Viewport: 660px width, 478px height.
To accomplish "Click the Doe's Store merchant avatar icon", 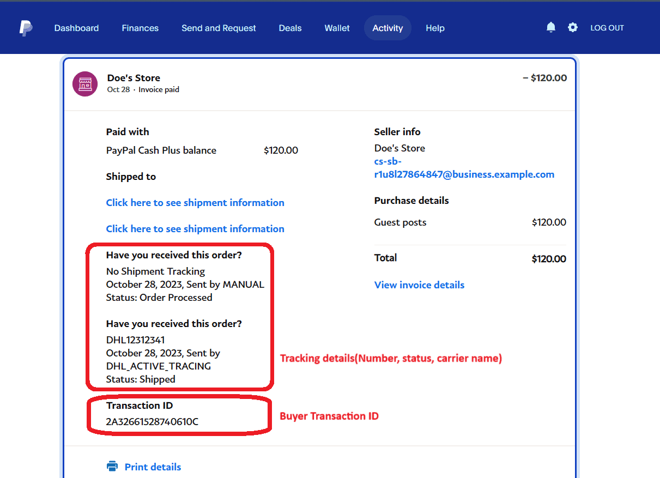I will 85,84.
